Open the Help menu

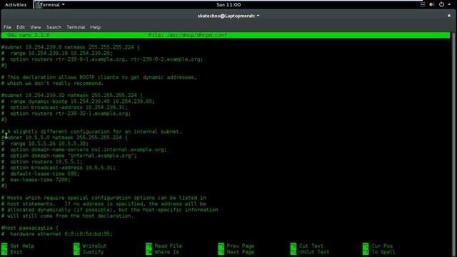(x=95, y=27)
